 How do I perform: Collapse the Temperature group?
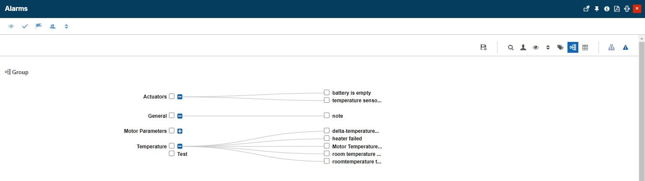[180, 146]
